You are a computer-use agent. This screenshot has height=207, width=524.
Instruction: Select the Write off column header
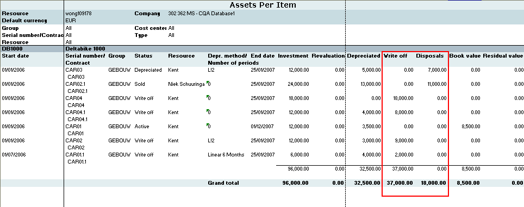click(396, 56)
